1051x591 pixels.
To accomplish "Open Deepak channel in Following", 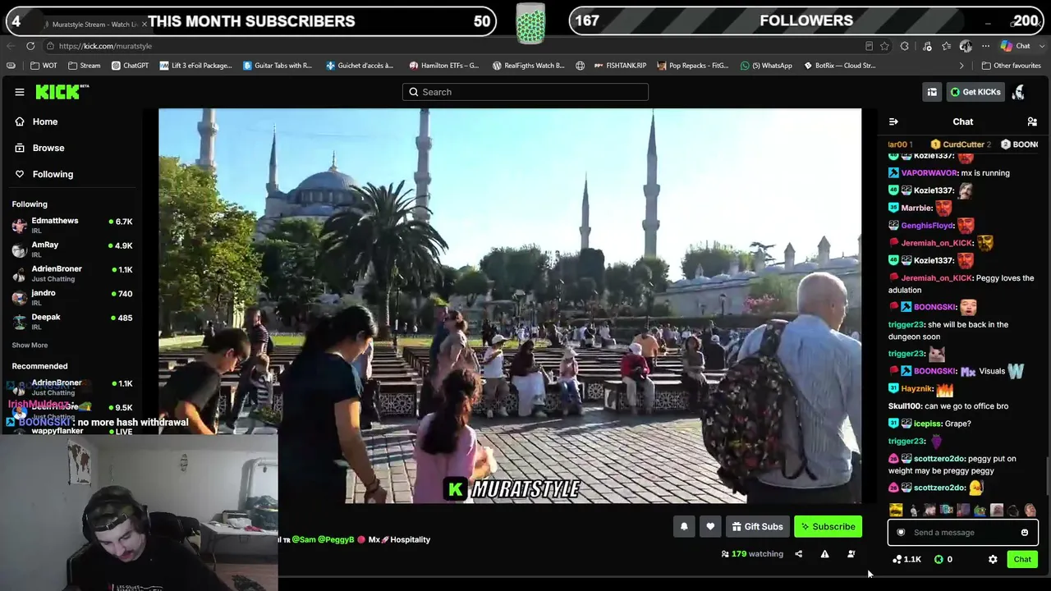I will (x=71, y=321).
